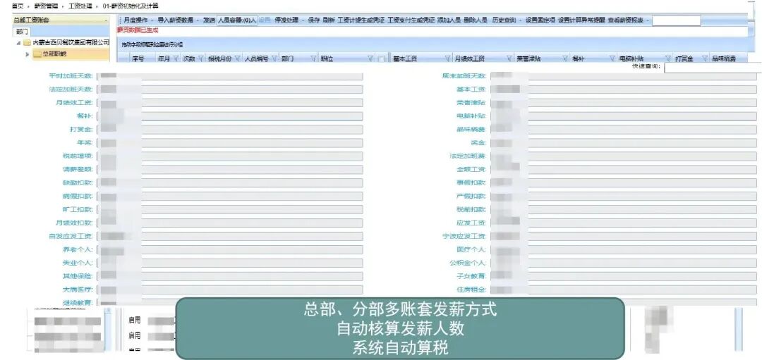This screenshot has width=762, height=360.
Task: Open the 查看薪资报表 dropdown menu
Action: (x=629, y=20)
